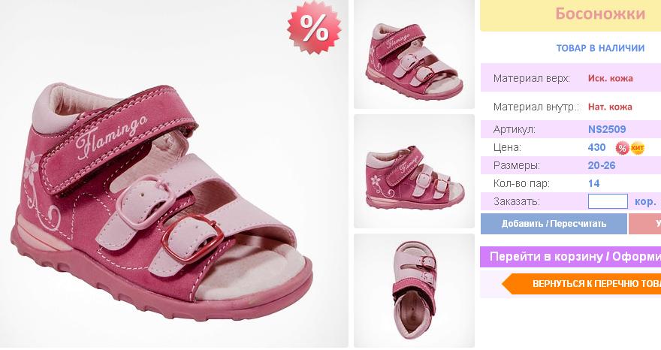
Task: Click the ТОВАР В НАЛИЧИИ availability label
Action: 600,48
